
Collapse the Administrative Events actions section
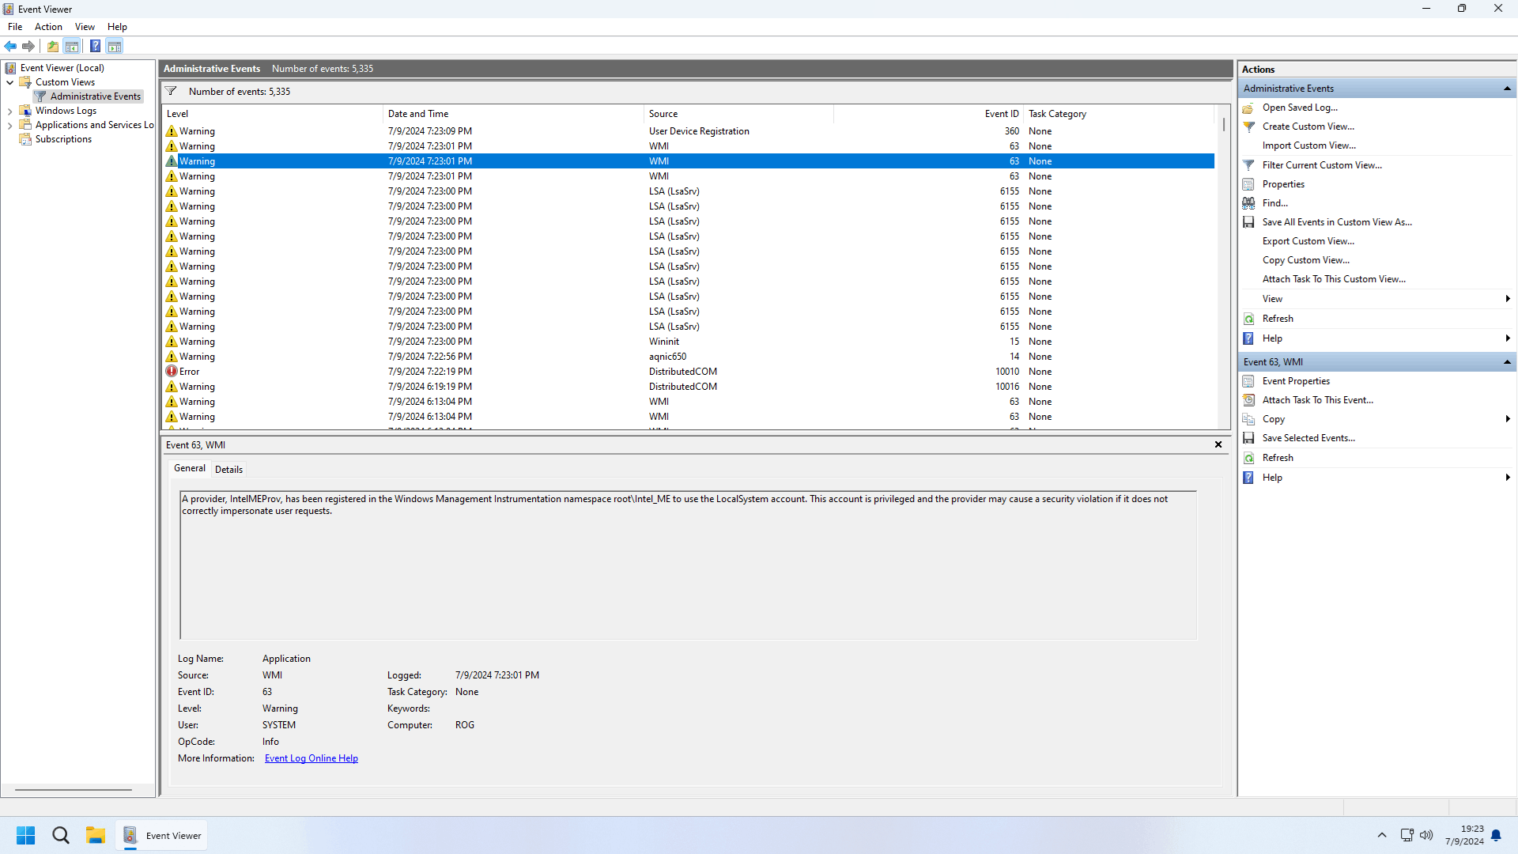(x=1507, y=89)
